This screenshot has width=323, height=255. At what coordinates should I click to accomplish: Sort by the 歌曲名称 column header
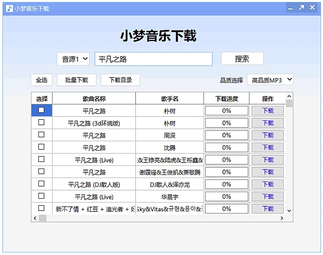click(x=94, y=98)
